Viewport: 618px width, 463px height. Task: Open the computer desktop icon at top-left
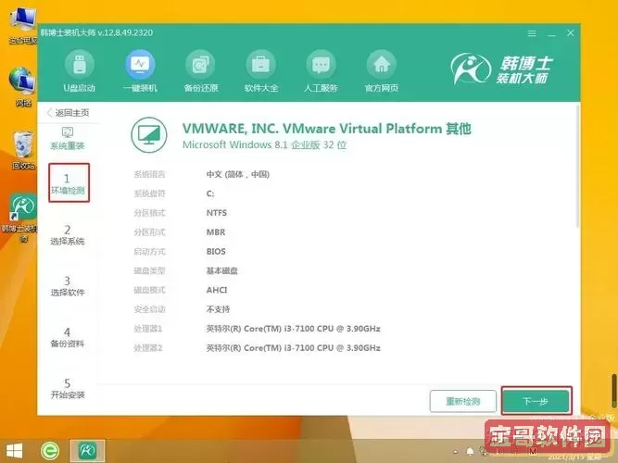pos(23,26)
